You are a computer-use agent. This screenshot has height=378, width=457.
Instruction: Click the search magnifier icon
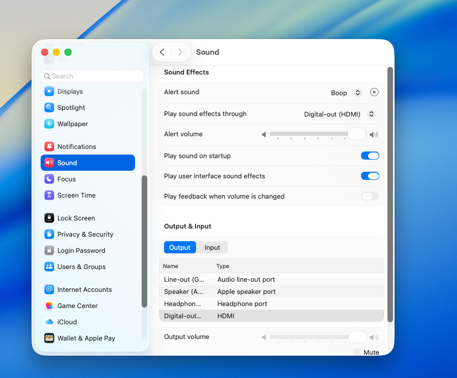[47, 76]
